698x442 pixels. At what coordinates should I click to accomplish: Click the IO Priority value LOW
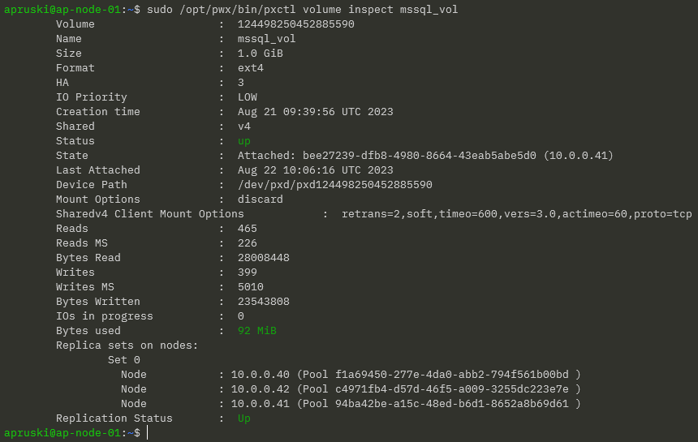tap(248, 97)
